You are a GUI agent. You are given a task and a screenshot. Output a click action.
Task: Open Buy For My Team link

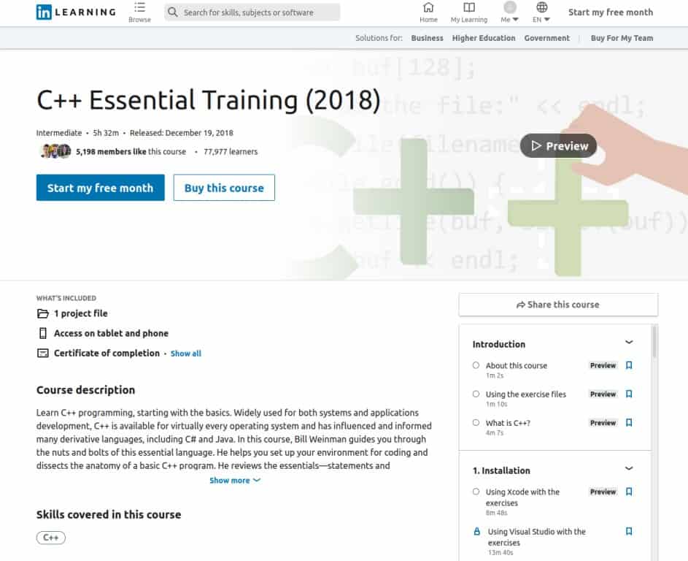tap(622, 38)
